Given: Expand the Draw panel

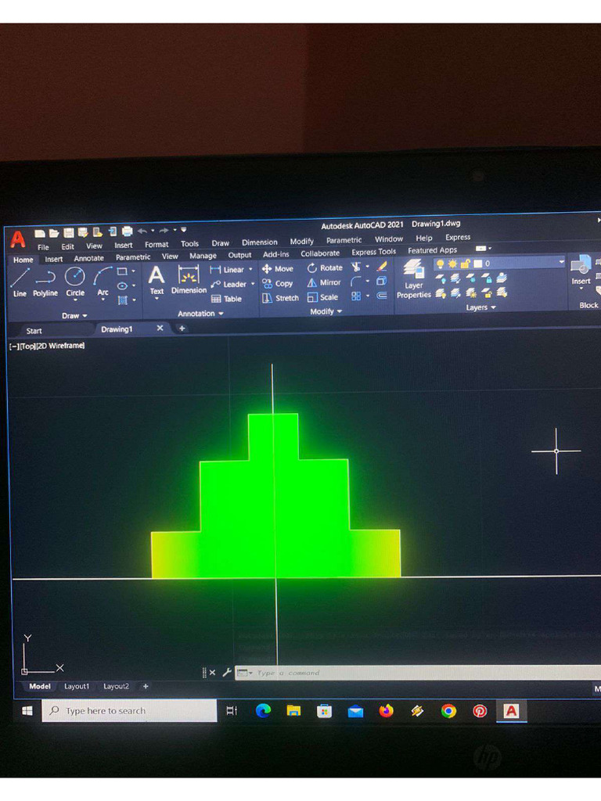Looking at the screenshot, I should [74, 316].
